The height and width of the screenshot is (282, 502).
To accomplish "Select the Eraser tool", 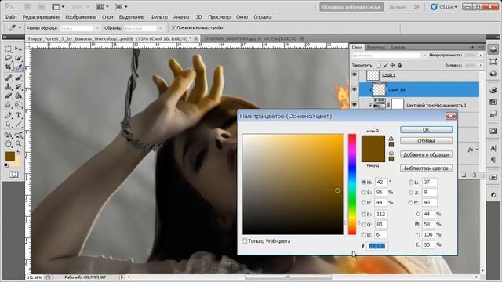I will click(x=9, y=96).
